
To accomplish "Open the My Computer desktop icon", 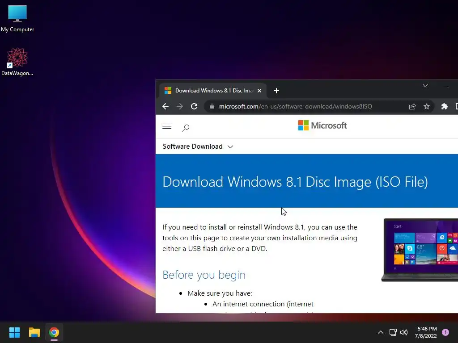I will click(x=17, y=19).
